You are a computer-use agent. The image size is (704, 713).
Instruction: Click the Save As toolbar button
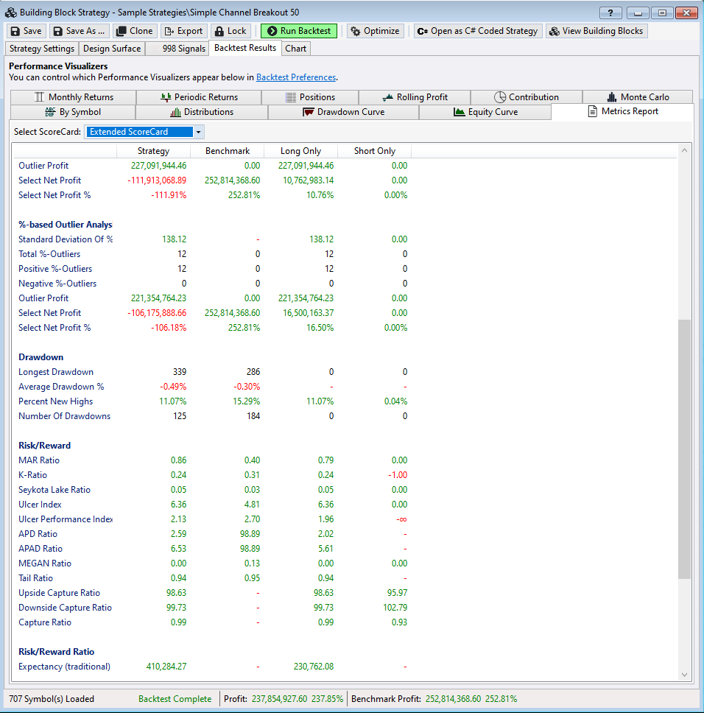(x=79, y=31)
